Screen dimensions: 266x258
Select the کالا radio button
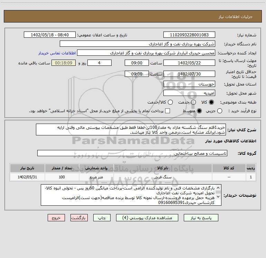coord(211,102)
